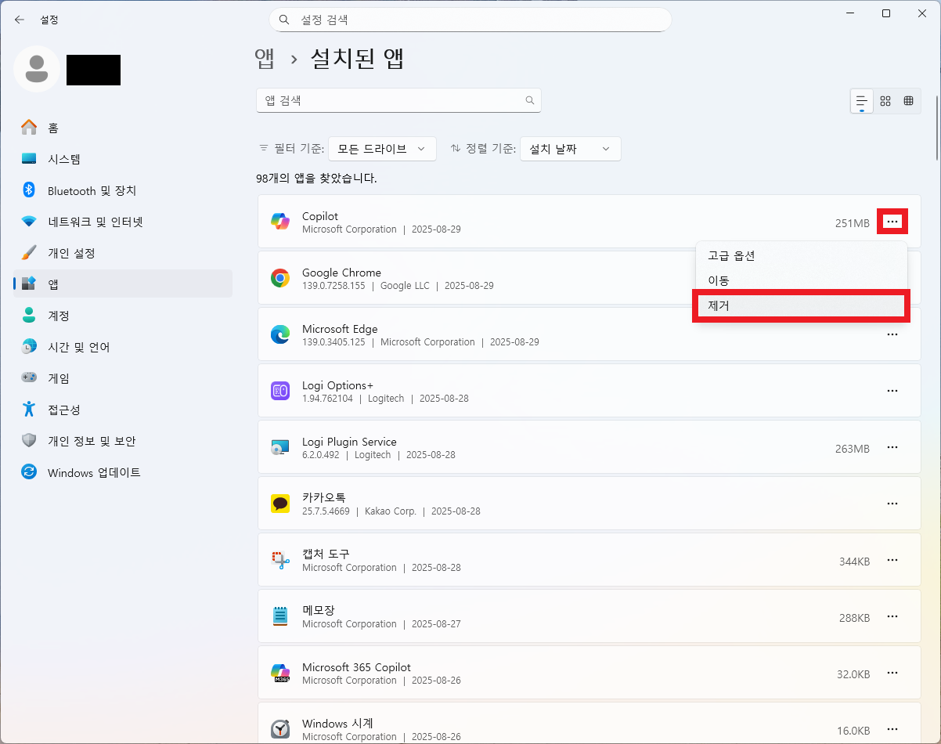Click the Google Chrome app icon
Screen dimensions: 941x744
pyautogui.click(x=280, y=278)
